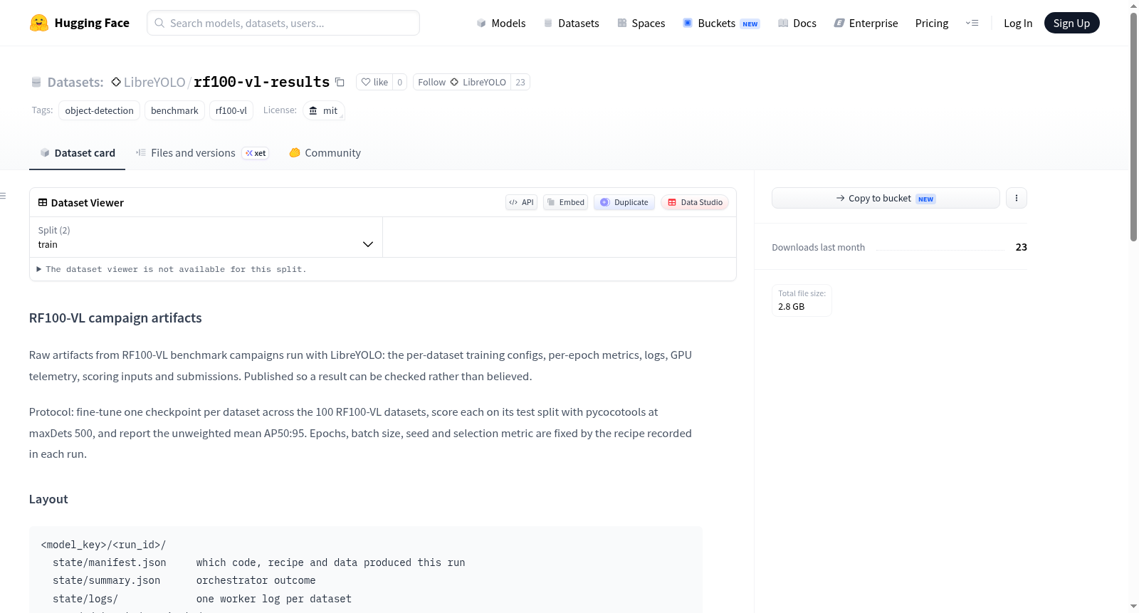The height and width of the screenshot is (613, 1139).
Task: Click the Sign Up button
Action: point(1071,23)
